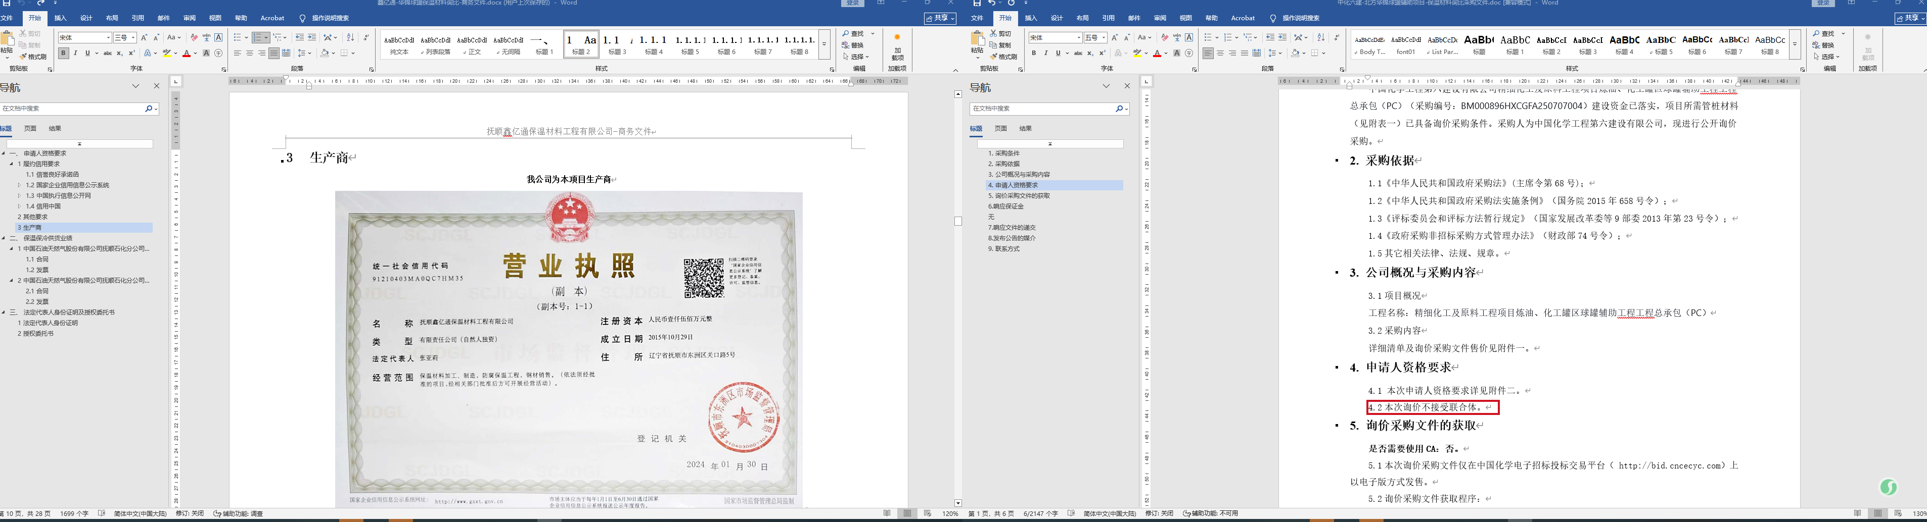Open the 审阅 tab in left Word window
This screenshot has height=522, width=1927.
click(x=189, y=18)
